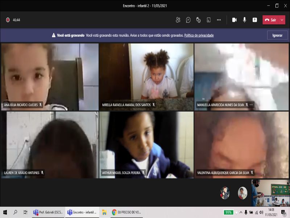Open the Política de privacidade link
This screenshot has width=290, height=218.
pyautogui.click(x=199, y=35)
